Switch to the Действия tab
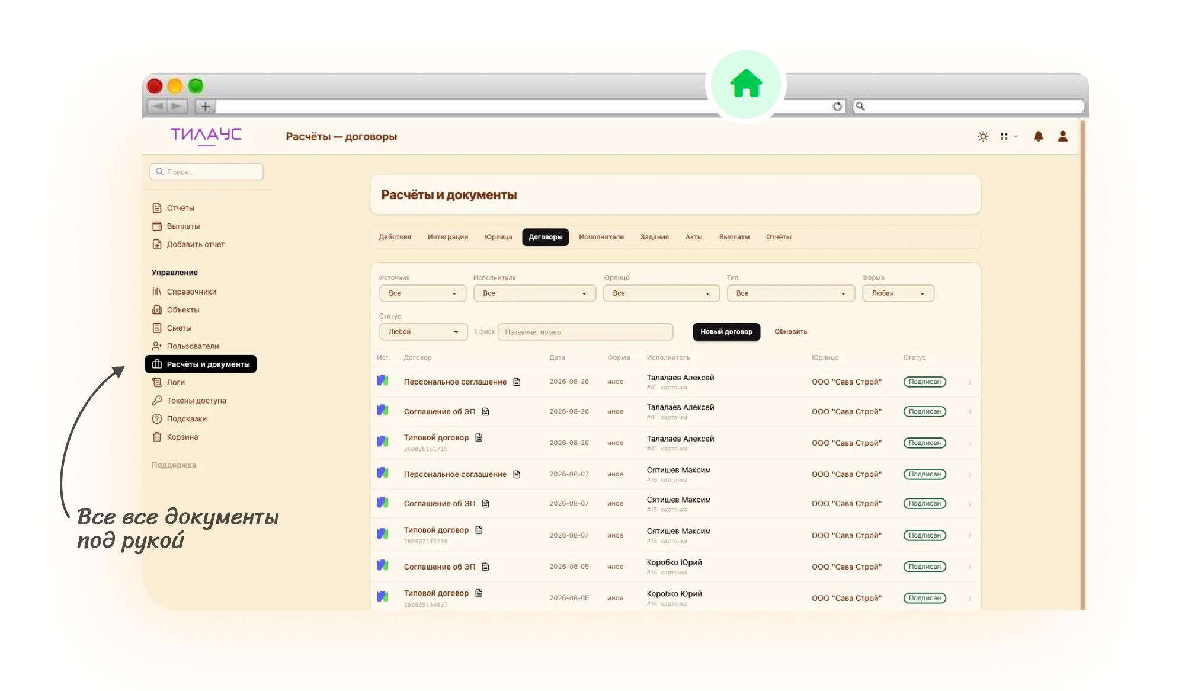Image resolution: width=1185 pixels, height=691 pixels. (395, 237)
